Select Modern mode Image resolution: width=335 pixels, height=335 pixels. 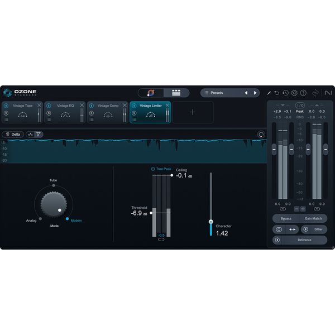point(68,219)
